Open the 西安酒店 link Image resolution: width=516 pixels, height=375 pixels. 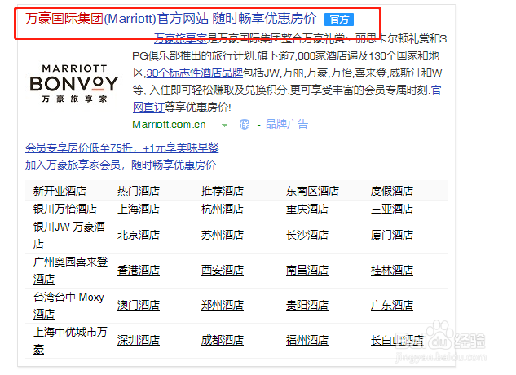pos(223,271)
